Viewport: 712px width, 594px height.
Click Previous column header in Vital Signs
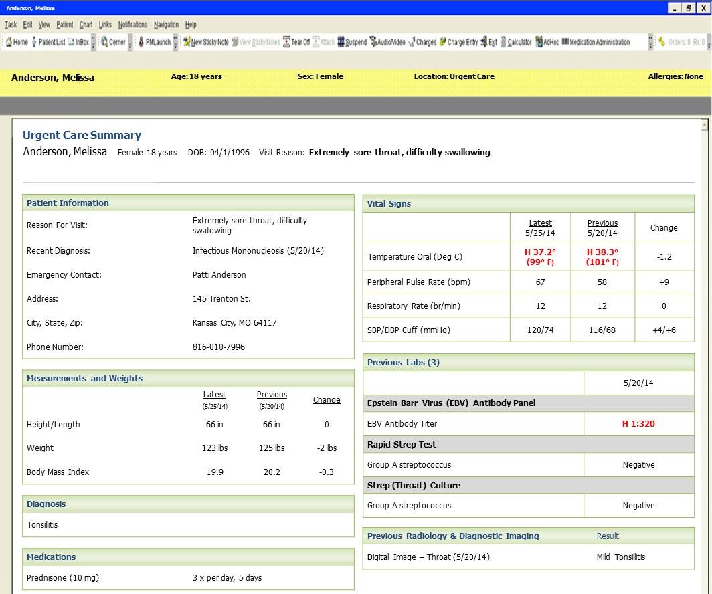(x=602, y=223)
